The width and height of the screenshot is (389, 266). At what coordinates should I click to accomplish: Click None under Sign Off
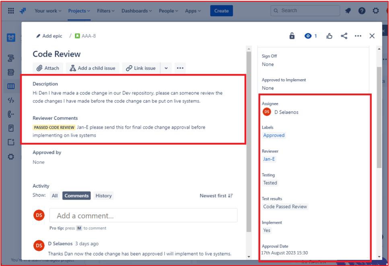coord(268,64)
